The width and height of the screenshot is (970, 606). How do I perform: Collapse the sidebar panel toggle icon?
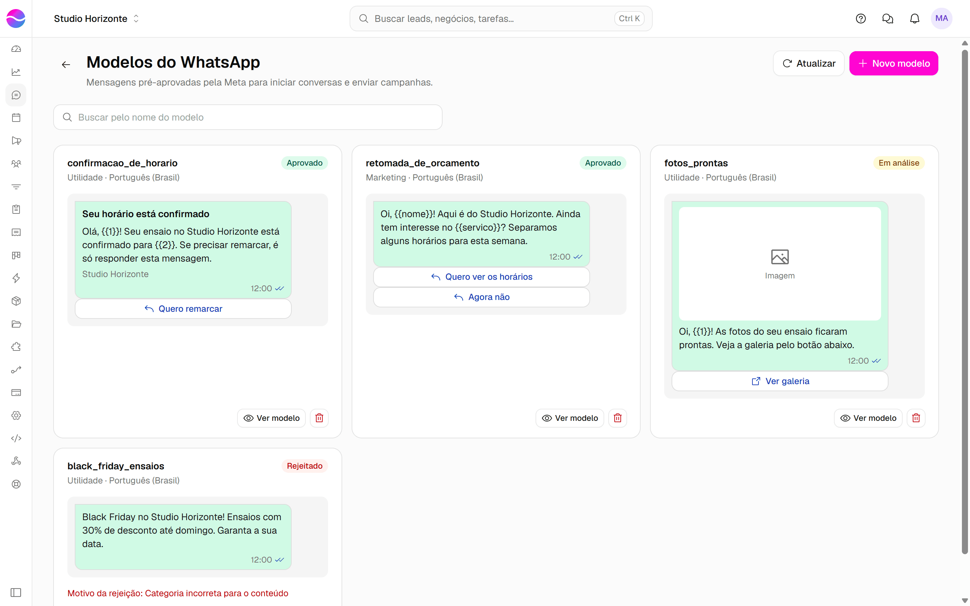pyautogui.click(x=16, y=593)
